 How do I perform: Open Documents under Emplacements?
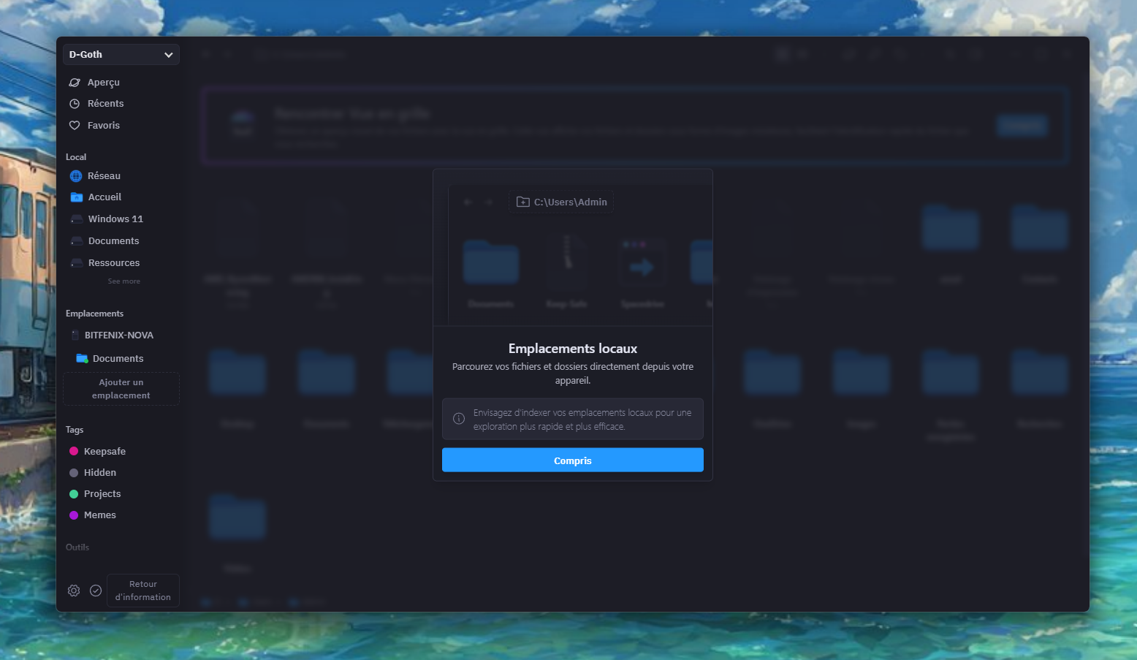[x=117, y=359]
